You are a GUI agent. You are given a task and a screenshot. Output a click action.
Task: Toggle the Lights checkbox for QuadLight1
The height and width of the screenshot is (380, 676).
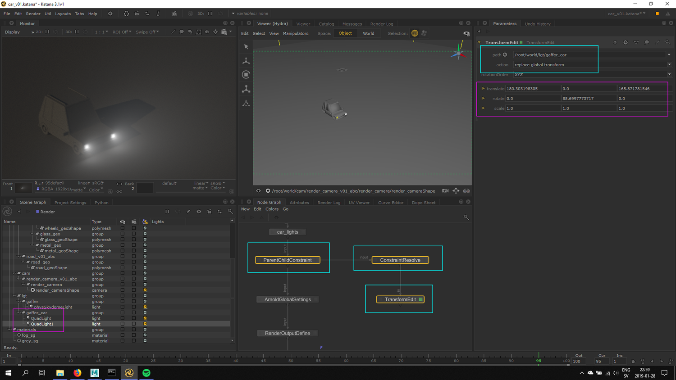[x=145, y=324]
